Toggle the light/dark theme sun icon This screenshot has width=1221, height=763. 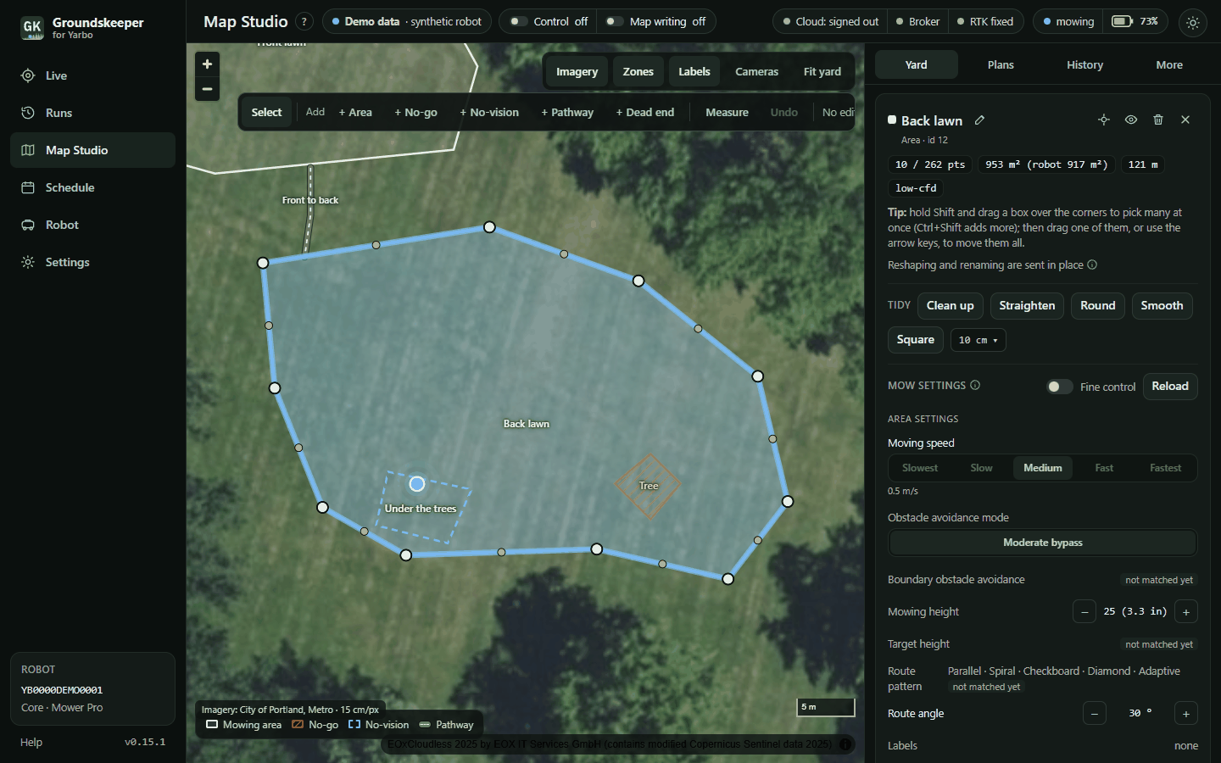(1193, 23)
